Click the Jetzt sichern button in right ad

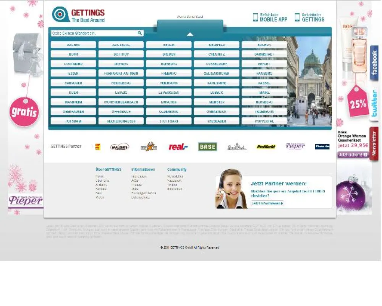(353, 155)
